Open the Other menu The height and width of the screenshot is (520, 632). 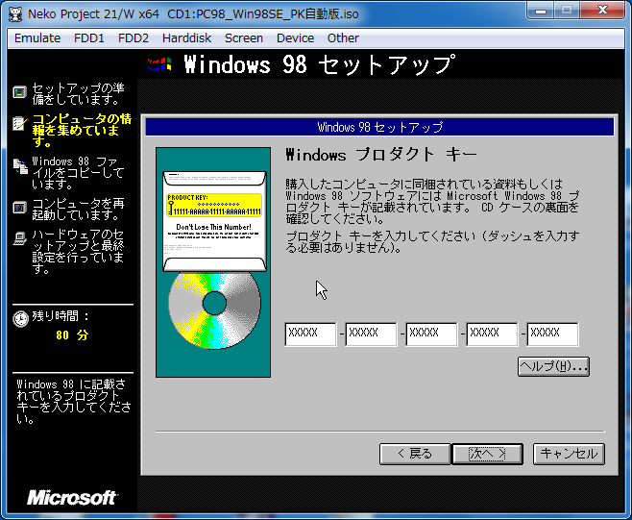(x=343, y=38)
